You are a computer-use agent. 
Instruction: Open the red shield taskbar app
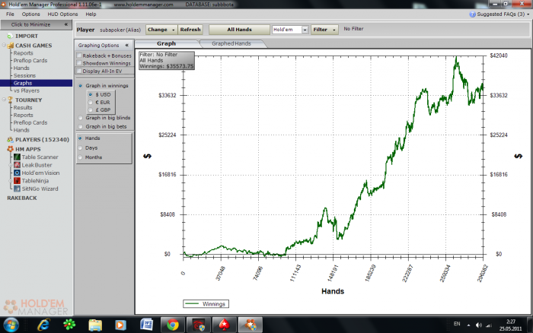[199, 325]
